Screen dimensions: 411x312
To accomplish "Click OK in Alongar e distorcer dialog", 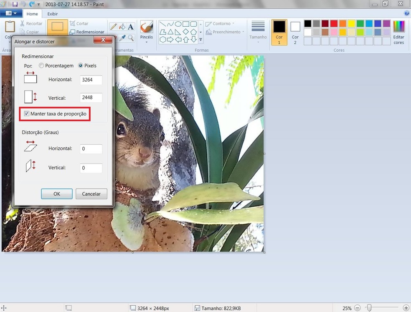I will pyautogui.click(x=57, y=194).
